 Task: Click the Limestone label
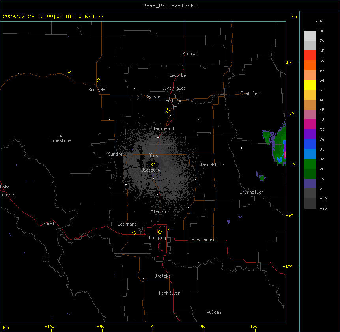pos(60,140)
